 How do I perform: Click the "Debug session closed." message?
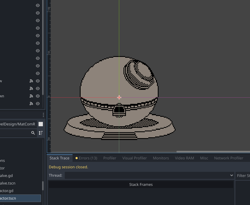click(x=69, y=167)
